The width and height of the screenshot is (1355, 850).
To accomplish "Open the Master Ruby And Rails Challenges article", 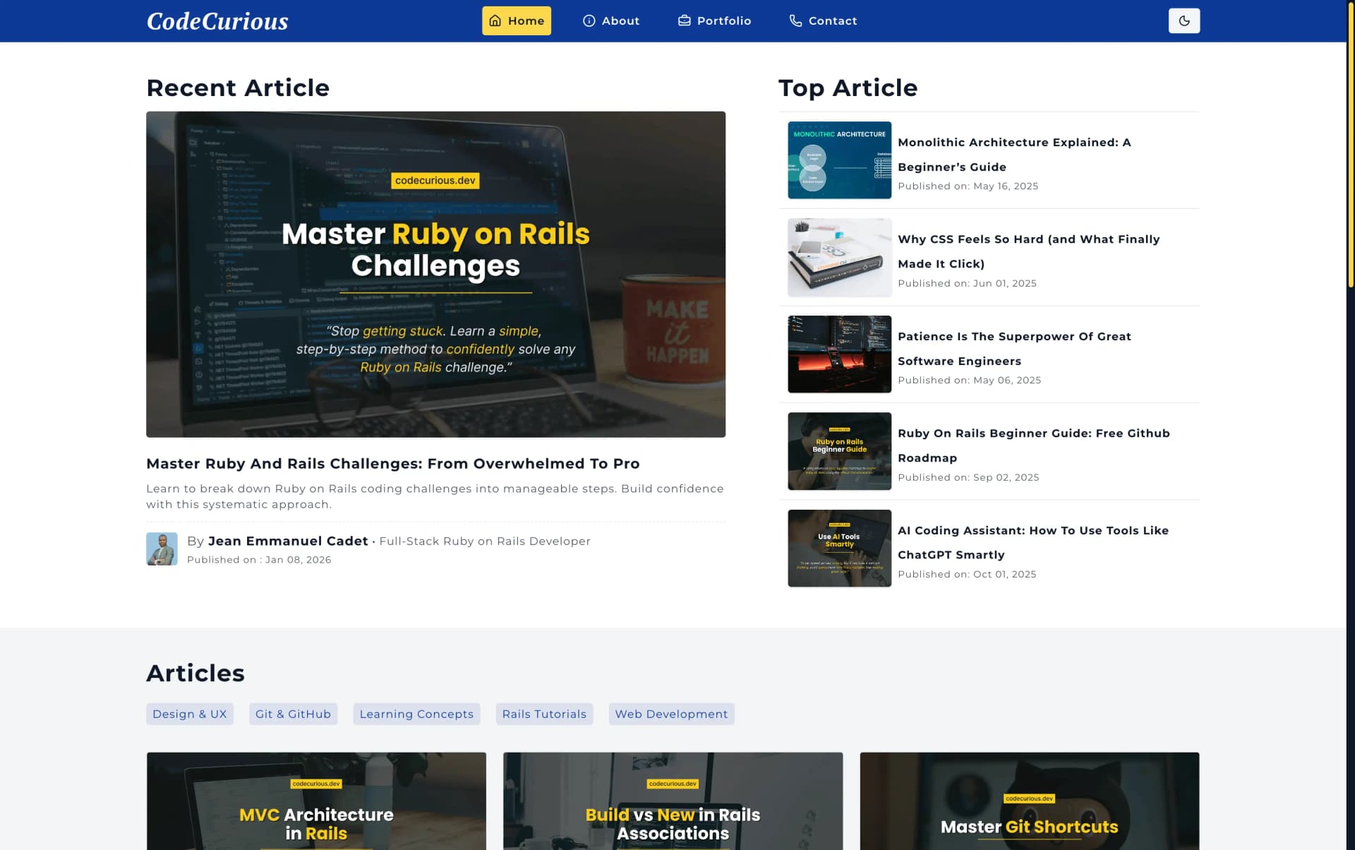I will tap(392, 464).
